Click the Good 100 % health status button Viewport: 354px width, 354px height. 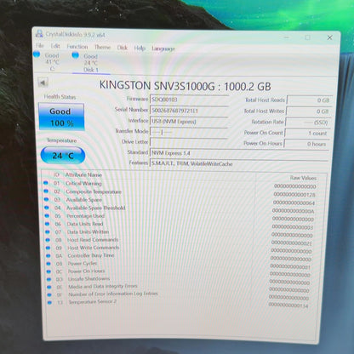[x=61, y=117]
